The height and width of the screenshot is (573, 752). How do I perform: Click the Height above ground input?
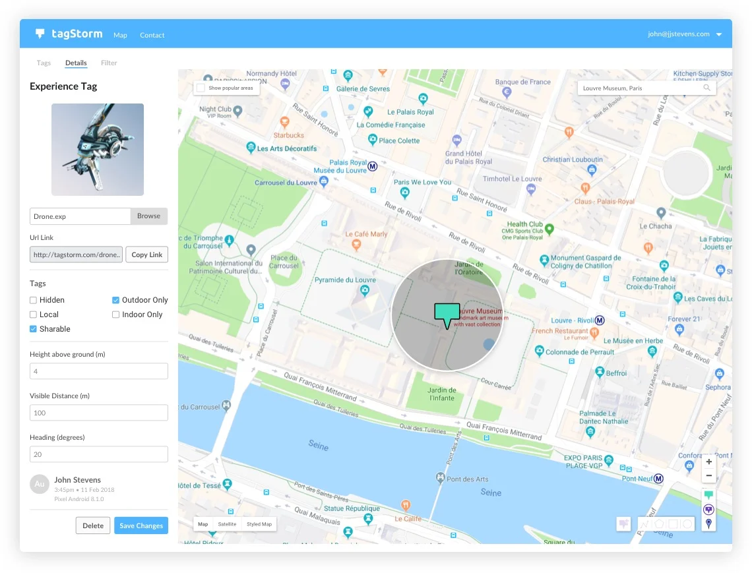99,371
